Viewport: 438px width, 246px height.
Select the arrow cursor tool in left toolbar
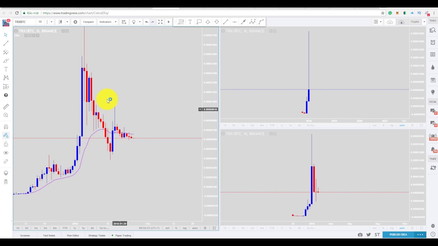click(x=6, y=35)
